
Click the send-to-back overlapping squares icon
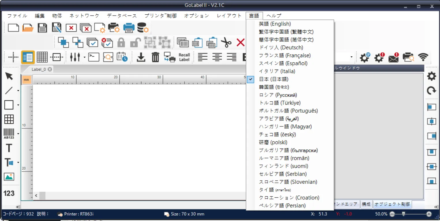[78, 43]
